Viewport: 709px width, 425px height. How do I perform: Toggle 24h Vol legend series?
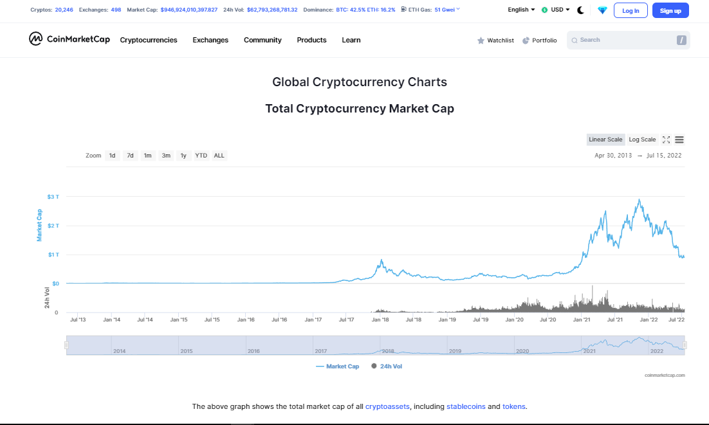pos(387,366)
